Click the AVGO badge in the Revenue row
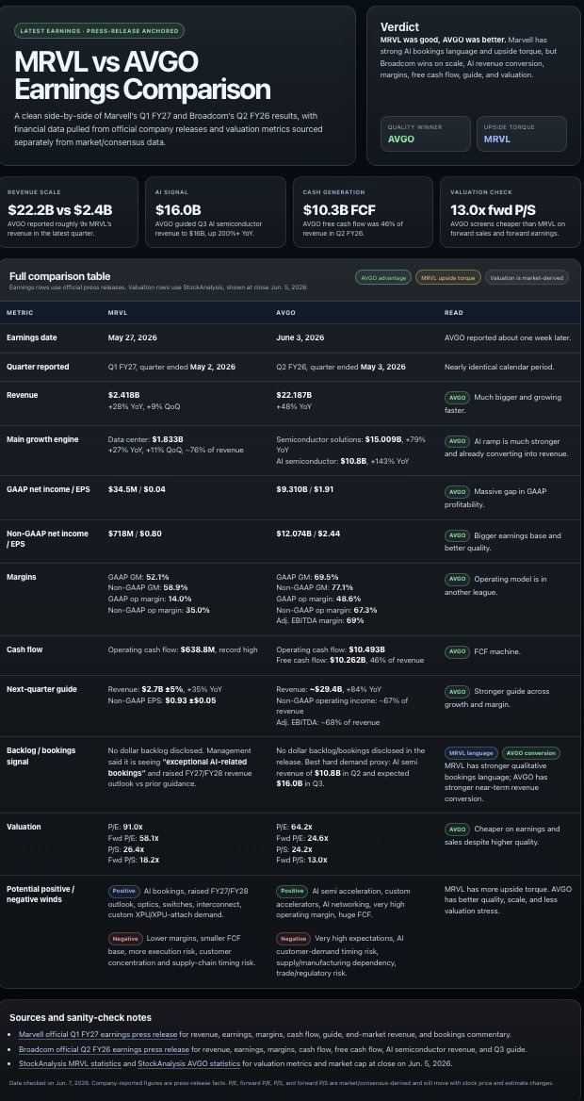 pyautogui.click(x=457, y=398)
